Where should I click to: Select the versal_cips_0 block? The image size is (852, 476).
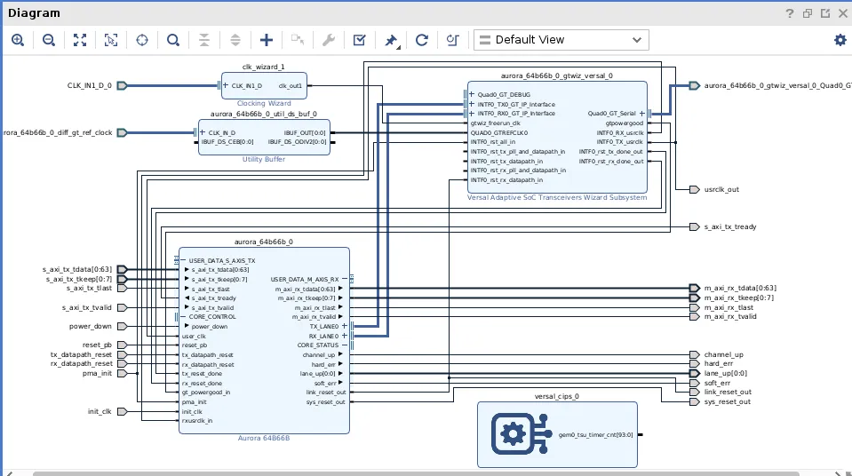[512, 434]
